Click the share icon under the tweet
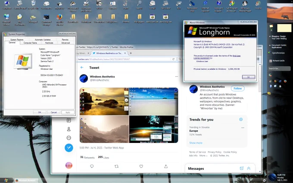Image resolution: width=293 pixels, height=183 pixels. pos(166,166)
